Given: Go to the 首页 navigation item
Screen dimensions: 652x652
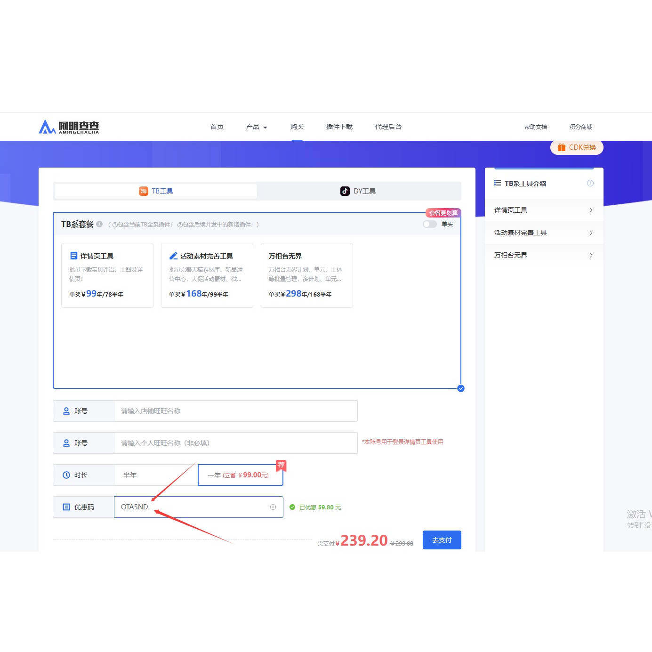Looking at the screenshot, I should coord(217,127).
